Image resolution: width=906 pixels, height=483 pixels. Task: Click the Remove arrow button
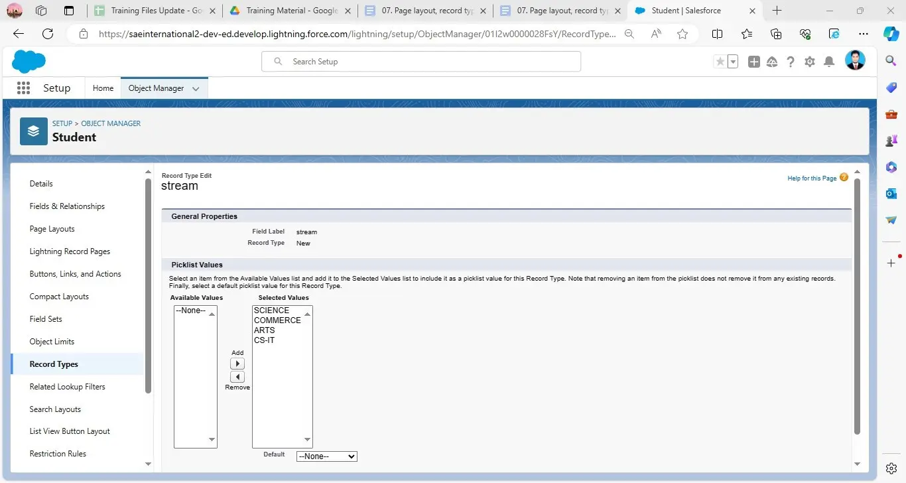point(237,377)
